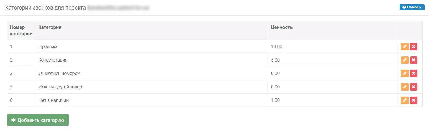
Task: Delete the Ошиблись номером category
Action: (414, 74)
